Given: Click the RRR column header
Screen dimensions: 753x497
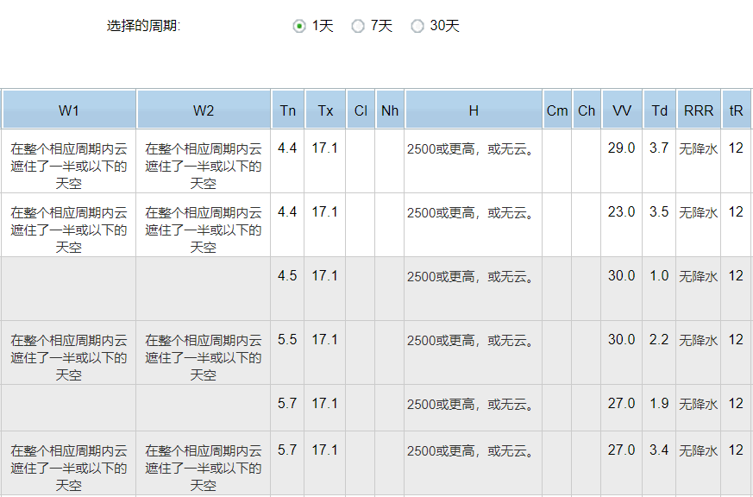Looking at the screenshot, I should point(699,110).
